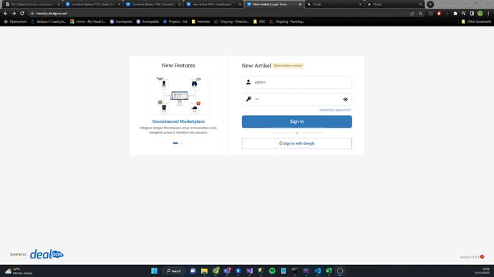Open a new browser tab
494x277 pixels.
click(430, 4)
